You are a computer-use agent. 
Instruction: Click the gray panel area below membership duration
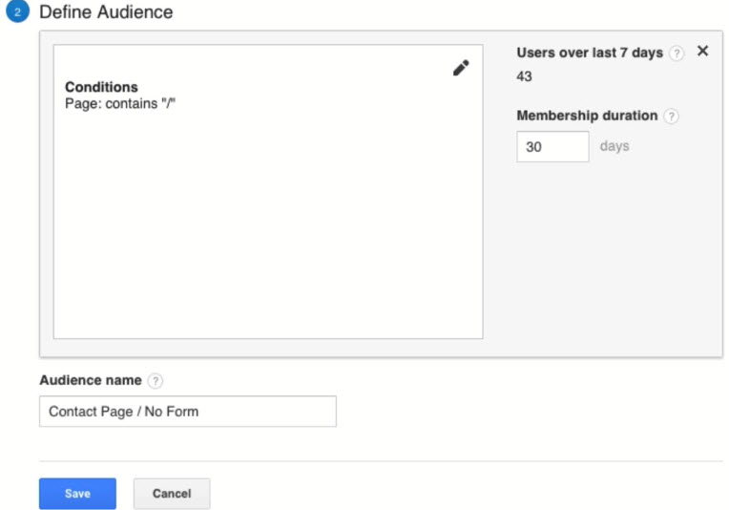pyautogui.click(x=611, y=258)
